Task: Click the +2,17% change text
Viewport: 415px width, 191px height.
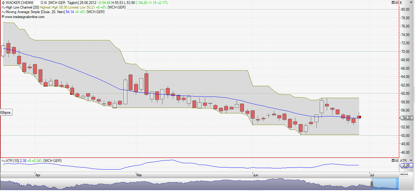Action: pyautogui.click(x=162, y=3)
